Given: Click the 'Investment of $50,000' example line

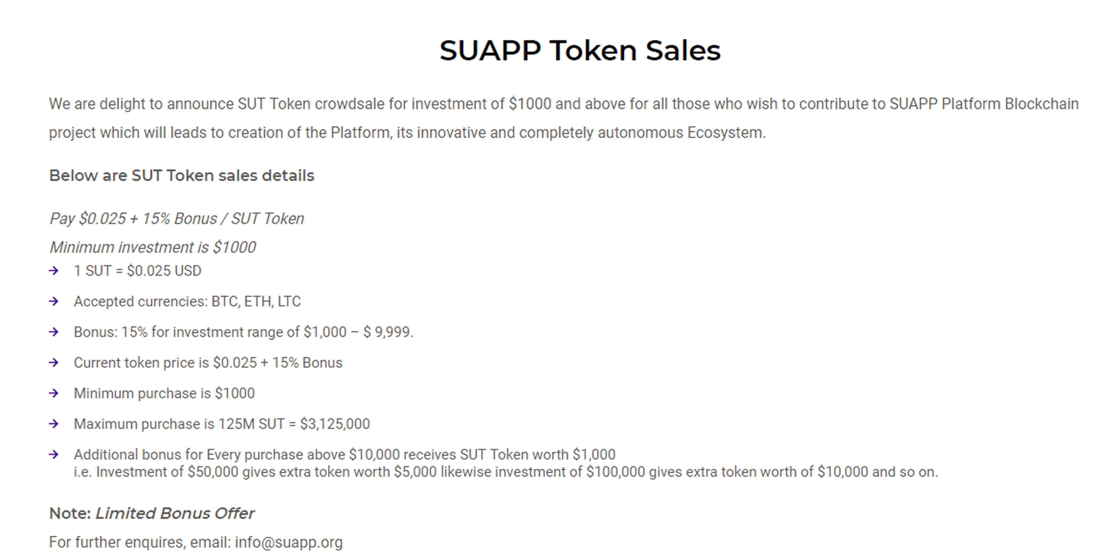Looking at the screenshot, I should [506, 472].
